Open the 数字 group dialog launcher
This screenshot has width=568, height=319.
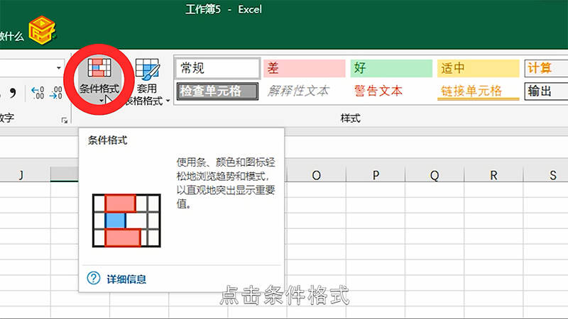[x=65, y=122]
